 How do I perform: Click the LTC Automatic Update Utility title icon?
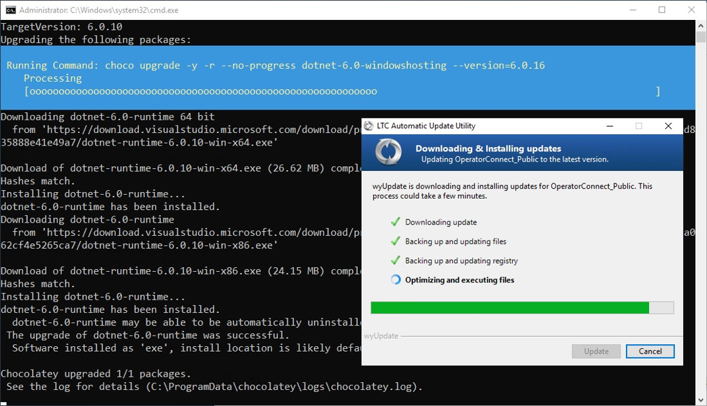(x=368, y=126)
